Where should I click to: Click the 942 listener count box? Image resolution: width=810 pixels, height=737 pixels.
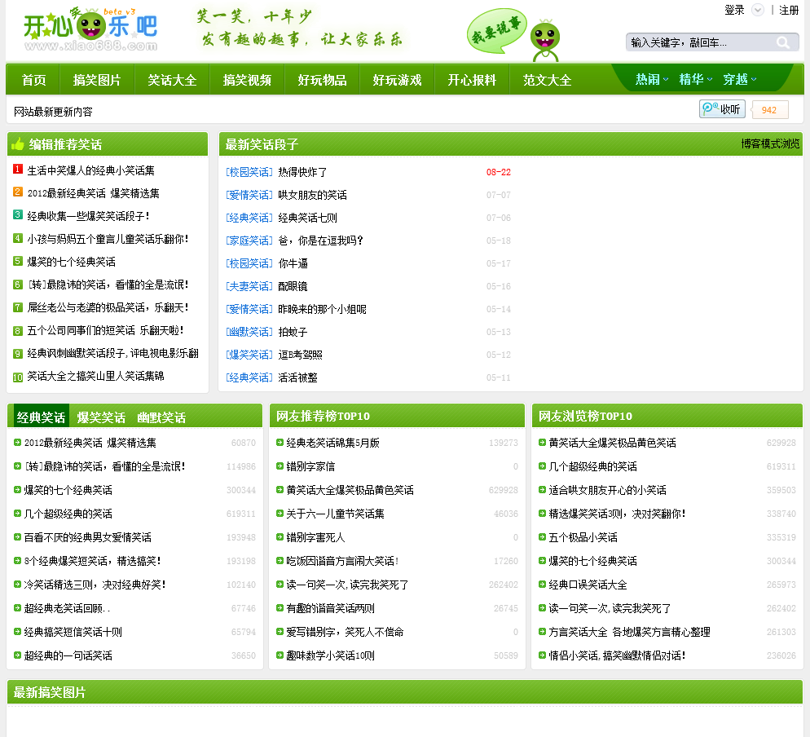tap(769, 109)
